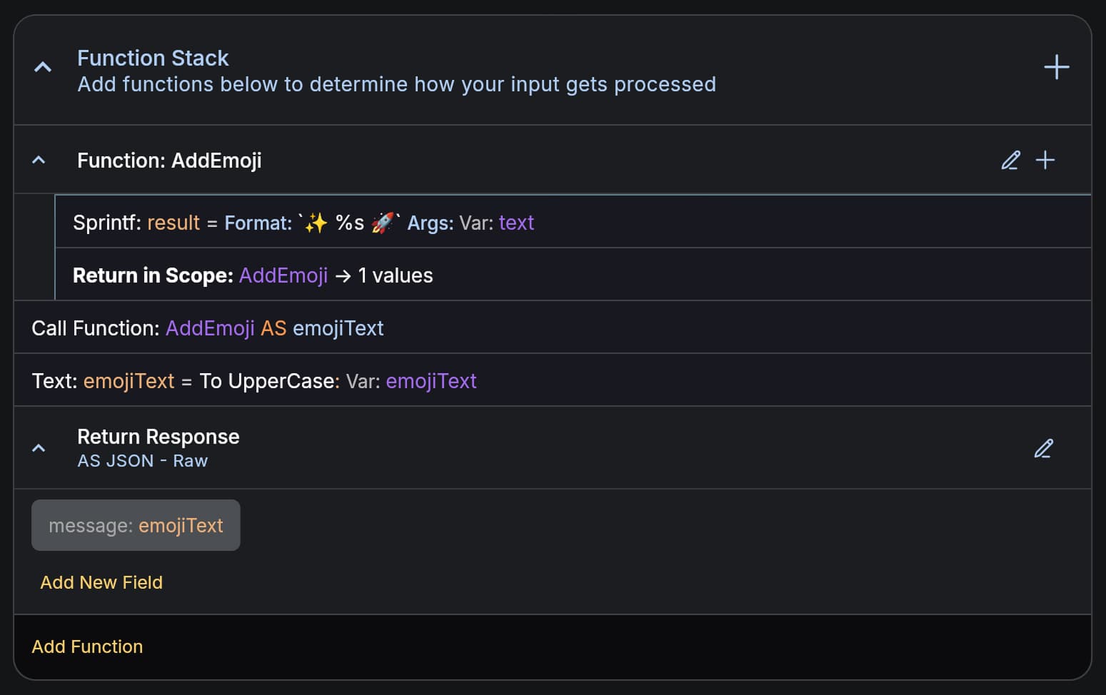Click the text argument variable
1106x695 pixels.
point(516,222)
